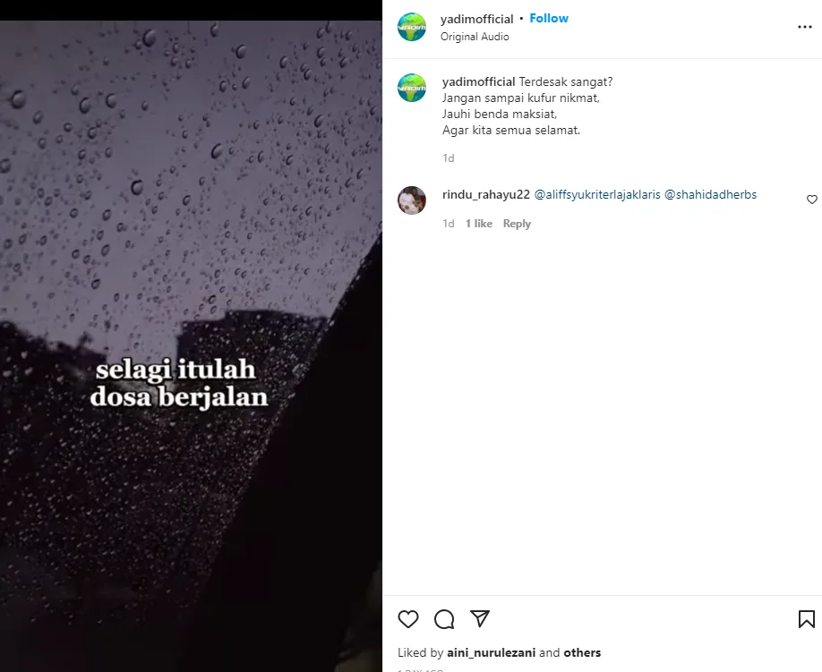This screenshot has height=672, width=822.
Task: Save post with the bookmark icon
Action: click(806, 619)
